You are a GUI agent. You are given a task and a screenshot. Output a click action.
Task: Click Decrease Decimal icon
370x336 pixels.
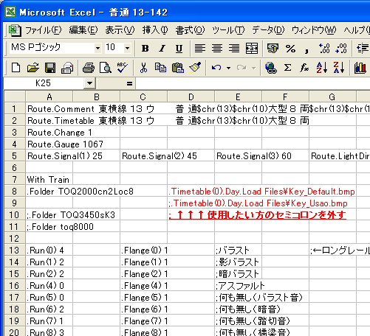pyautogui.click(x=341, y=48)
